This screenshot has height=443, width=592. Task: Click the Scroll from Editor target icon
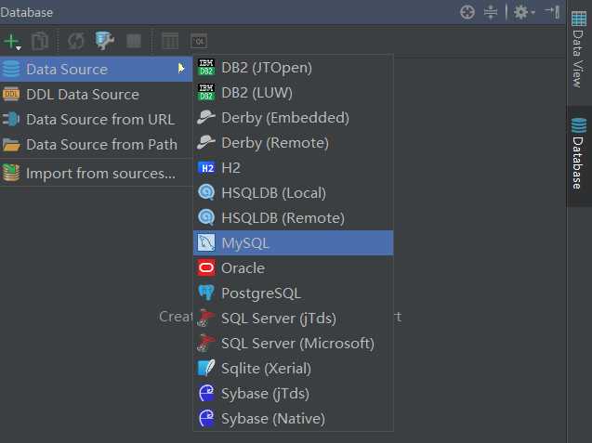click(467, 12)
